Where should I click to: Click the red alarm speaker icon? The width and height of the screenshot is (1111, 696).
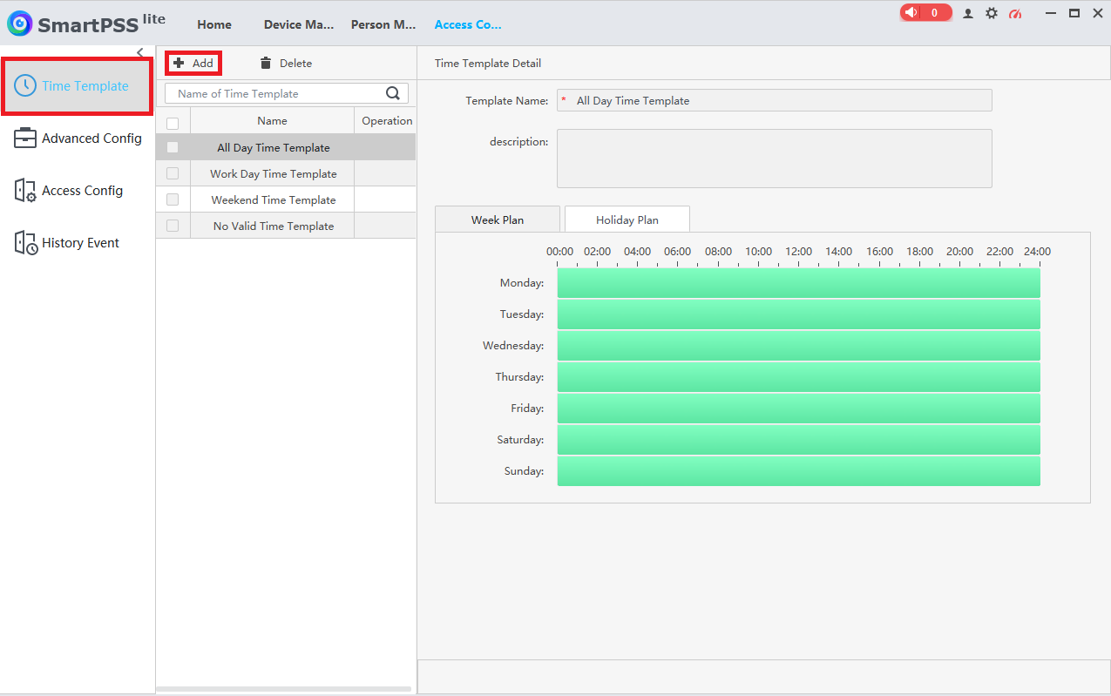(x=911, y=13)
